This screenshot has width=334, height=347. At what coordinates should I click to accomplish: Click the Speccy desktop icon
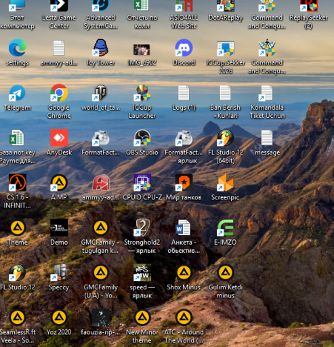click(59, 272)
